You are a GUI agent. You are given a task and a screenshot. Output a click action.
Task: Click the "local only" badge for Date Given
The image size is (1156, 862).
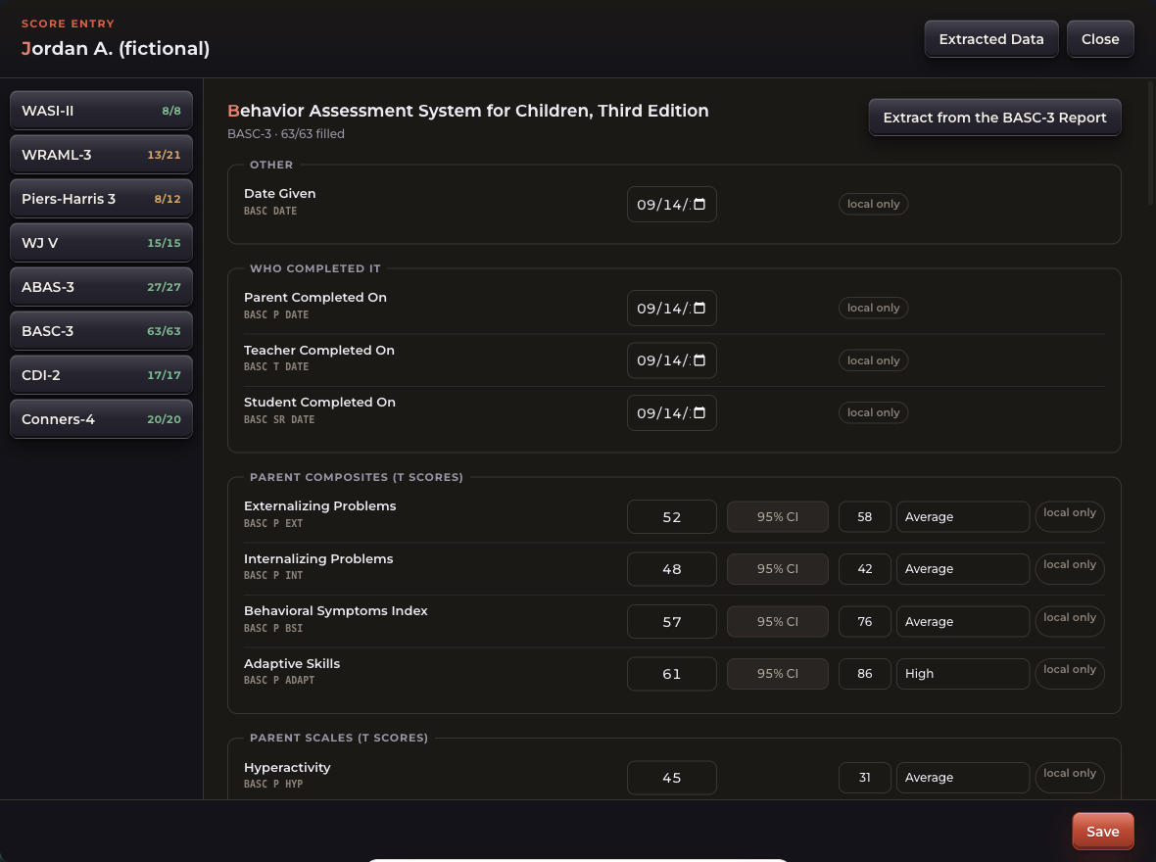coord(873,205)
